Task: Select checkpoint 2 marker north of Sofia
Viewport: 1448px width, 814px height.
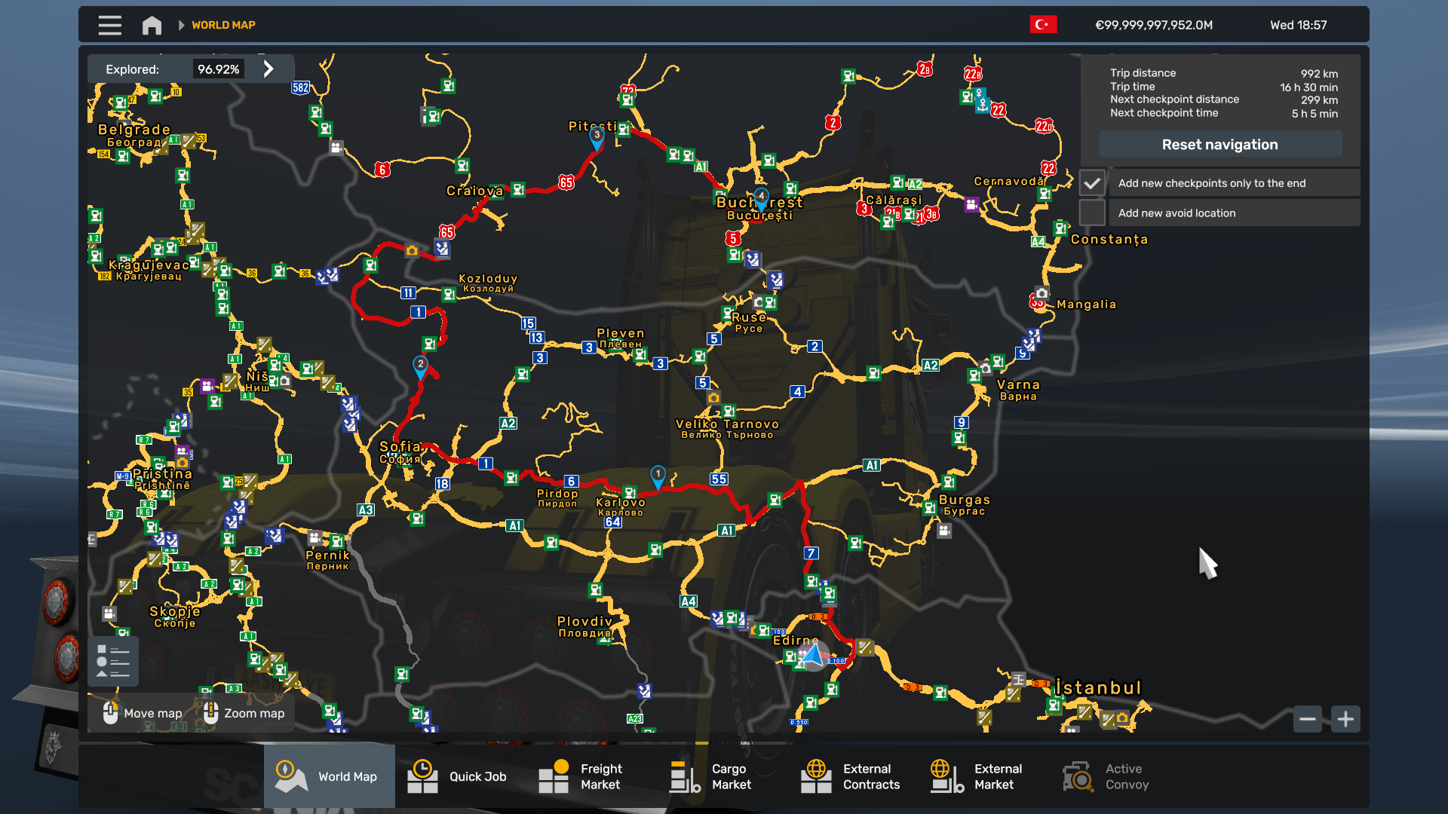Action: click(x=420, y=366)
